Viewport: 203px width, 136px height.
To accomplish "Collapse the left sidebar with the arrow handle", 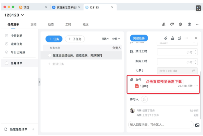I will (x=39, y=82).
